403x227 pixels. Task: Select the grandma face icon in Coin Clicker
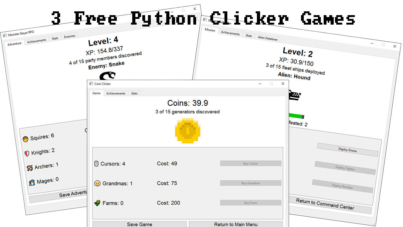point(98,183)
